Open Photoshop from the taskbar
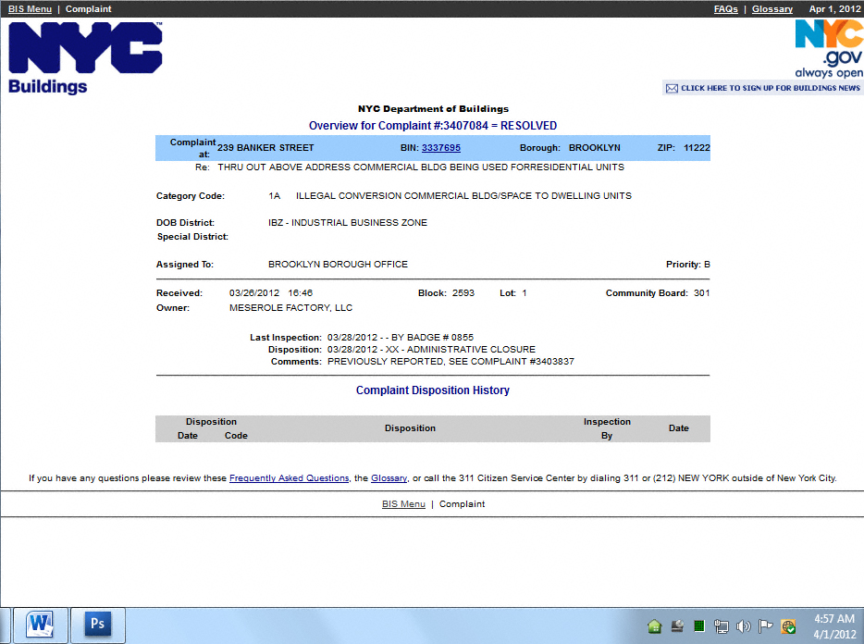This screenshot has width=864, height=644. 97,625
